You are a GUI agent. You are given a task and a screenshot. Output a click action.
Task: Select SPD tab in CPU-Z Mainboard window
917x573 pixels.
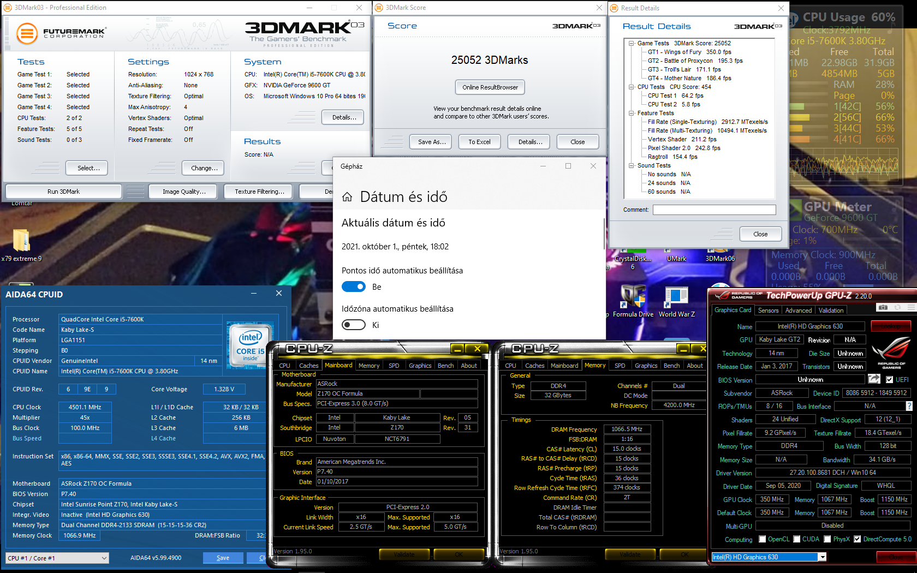(x=394, y=366)
